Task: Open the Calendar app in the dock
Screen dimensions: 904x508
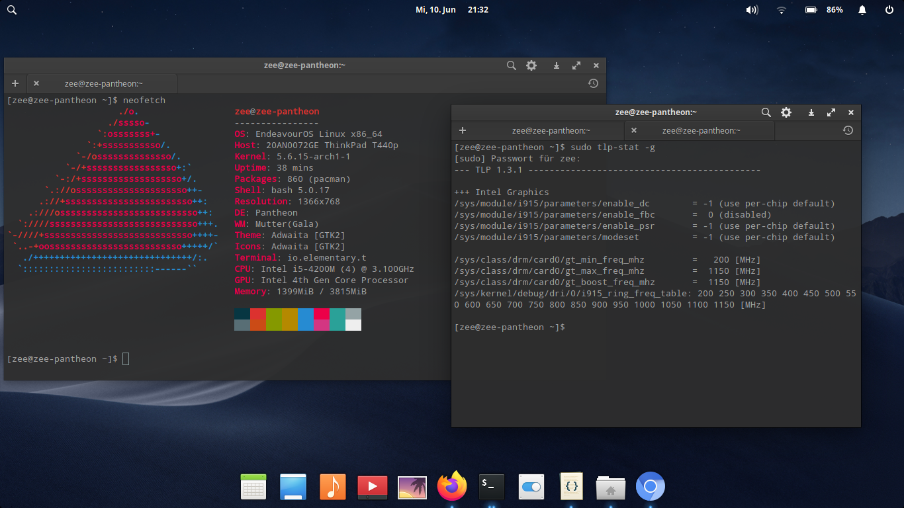Action: (x=253, y=487)
